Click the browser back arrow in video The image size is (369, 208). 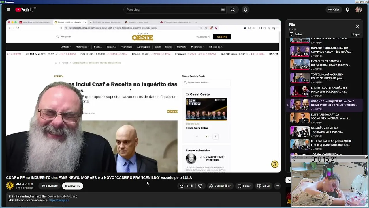click(9, 28)
